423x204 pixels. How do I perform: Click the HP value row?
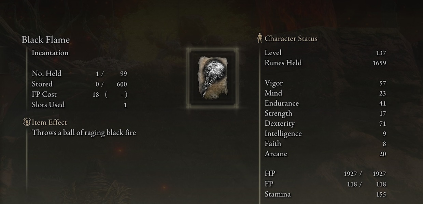325,174
